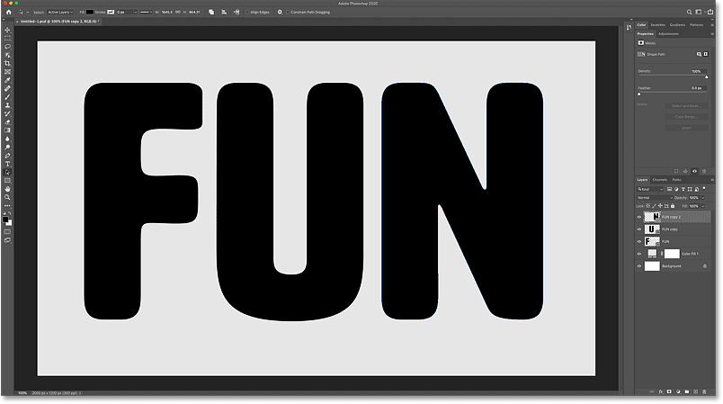The height and width of the screenshot is (404, 723).
Task: Select the Move tool
Action: [7, 30]
